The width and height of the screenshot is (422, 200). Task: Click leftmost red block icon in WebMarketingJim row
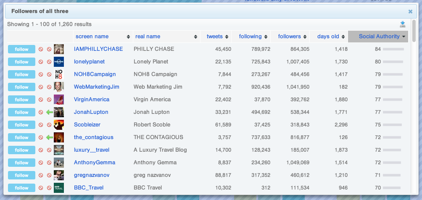tap(41, 87)
